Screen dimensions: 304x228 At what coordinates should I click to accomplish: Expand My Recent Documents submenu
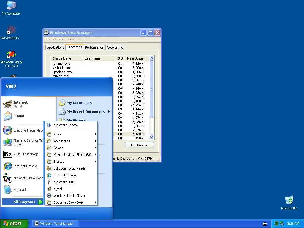85,112
